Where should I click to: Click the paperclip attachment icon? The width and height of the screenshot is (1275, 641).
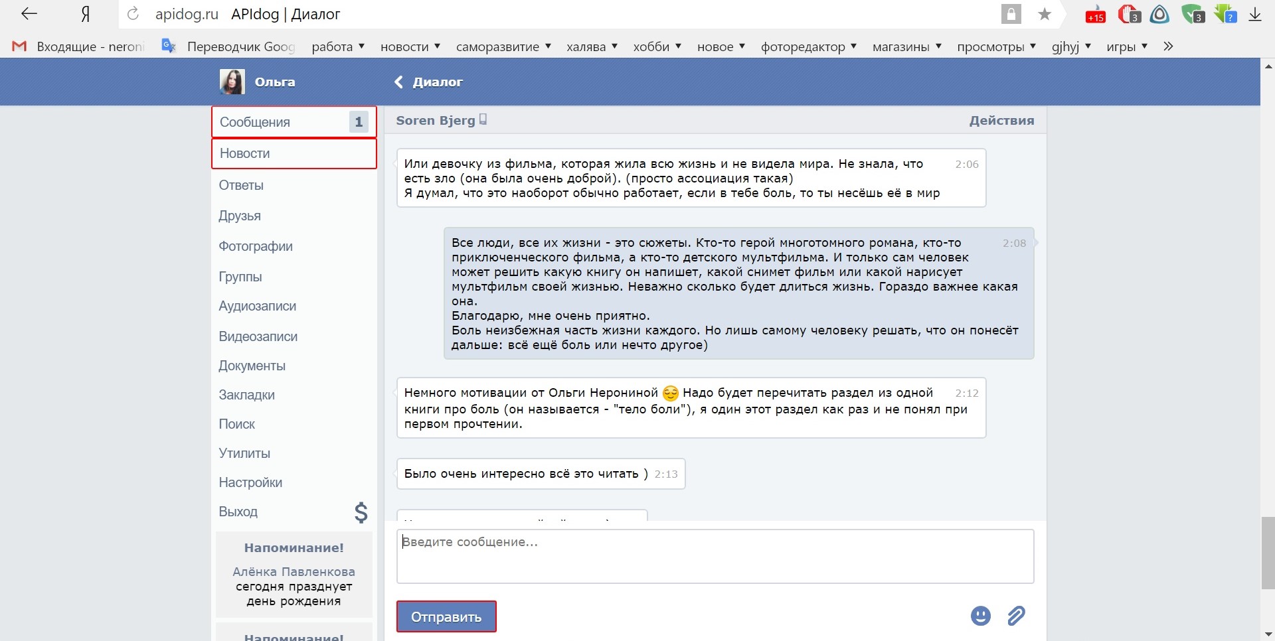point(1016,616)
